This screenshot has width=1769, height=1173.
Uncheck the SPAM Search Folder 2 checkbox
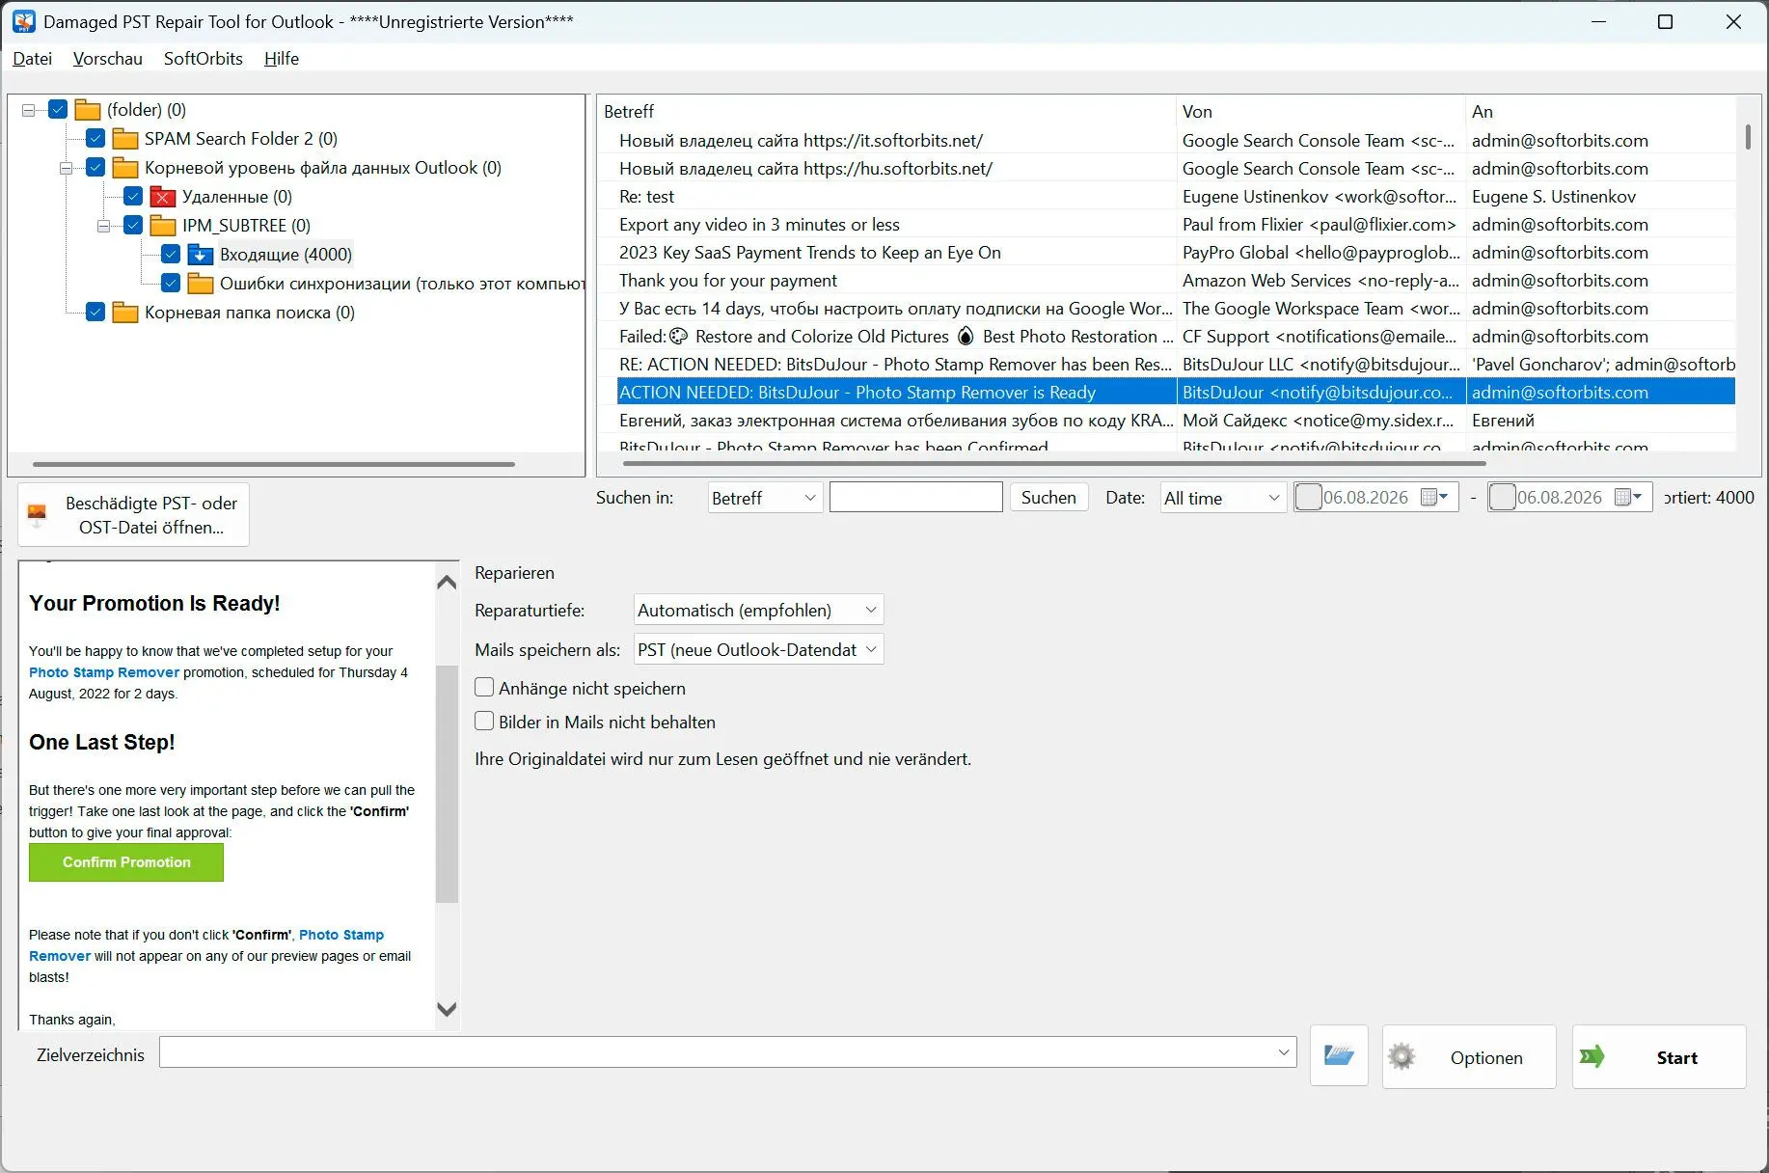95,139
